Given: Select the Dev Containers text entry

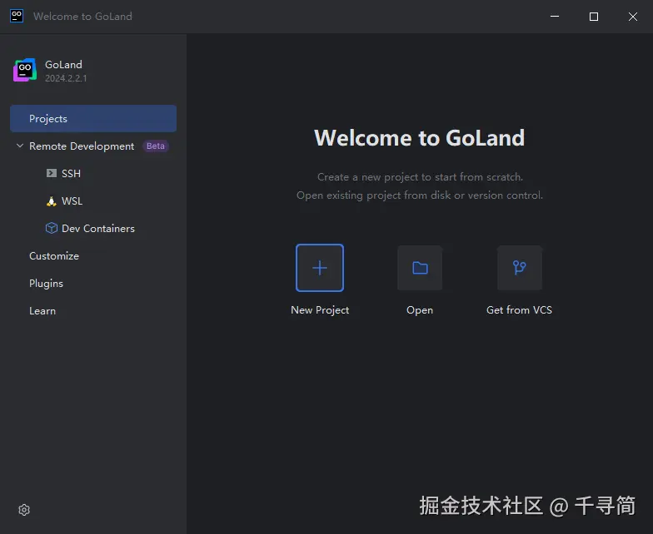Looking at the screenshot, I should [x=98, y=228].
